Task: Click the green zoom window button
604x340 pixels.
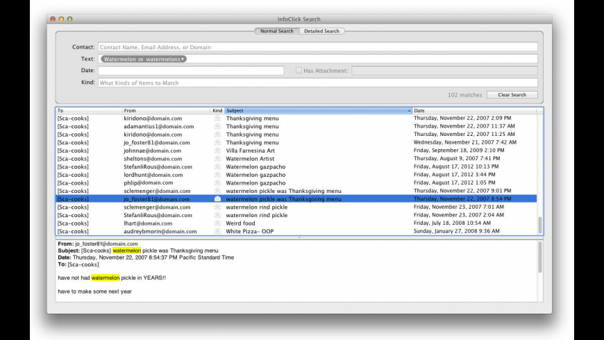Action: (69, 19)
